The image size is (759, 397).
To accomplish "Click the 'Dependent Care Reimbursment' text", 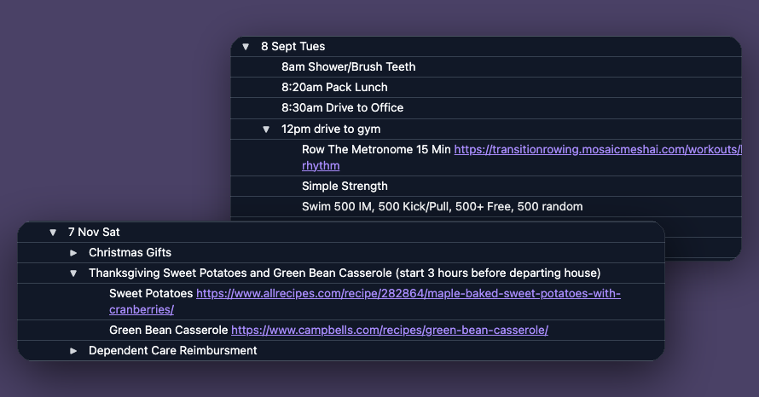I will (x=173, y=351).
